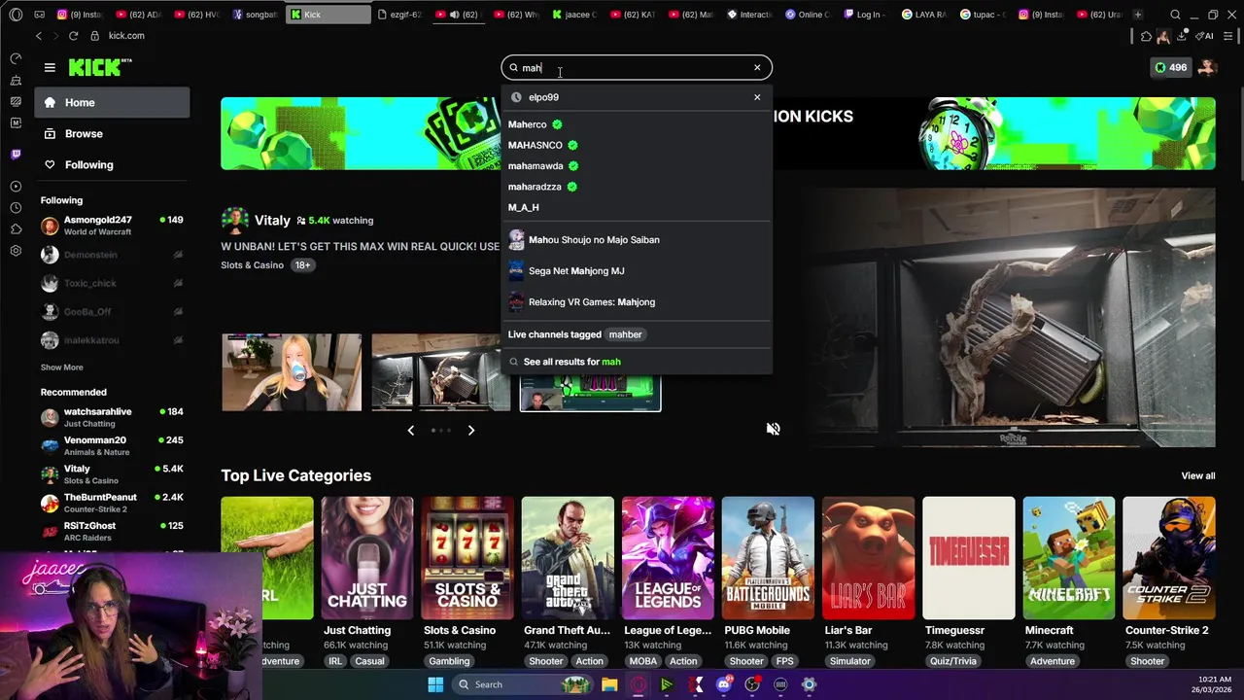
Task: Click View all top live categories
Action: click(x=1197, y=475)
